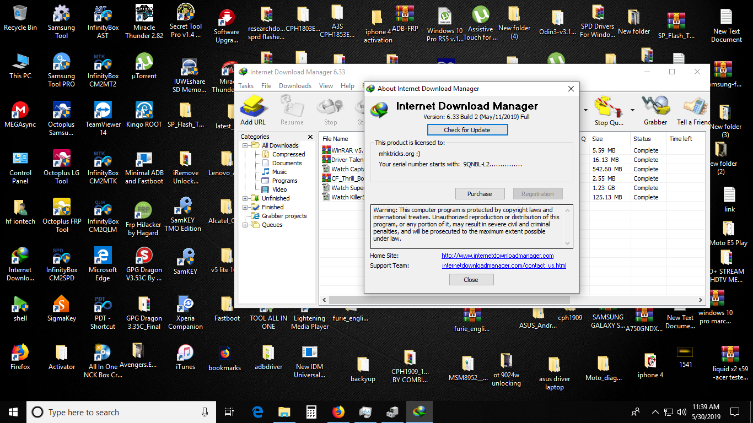Select Video category in tree
The image size is (753, 423).
click(279, 189)
